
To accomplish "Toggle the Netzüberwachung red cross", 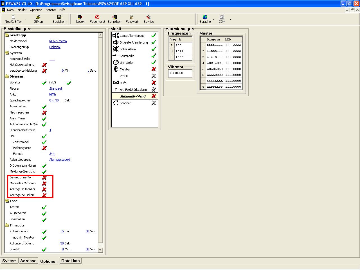I will pyautogui.click(x=44, y=65).
